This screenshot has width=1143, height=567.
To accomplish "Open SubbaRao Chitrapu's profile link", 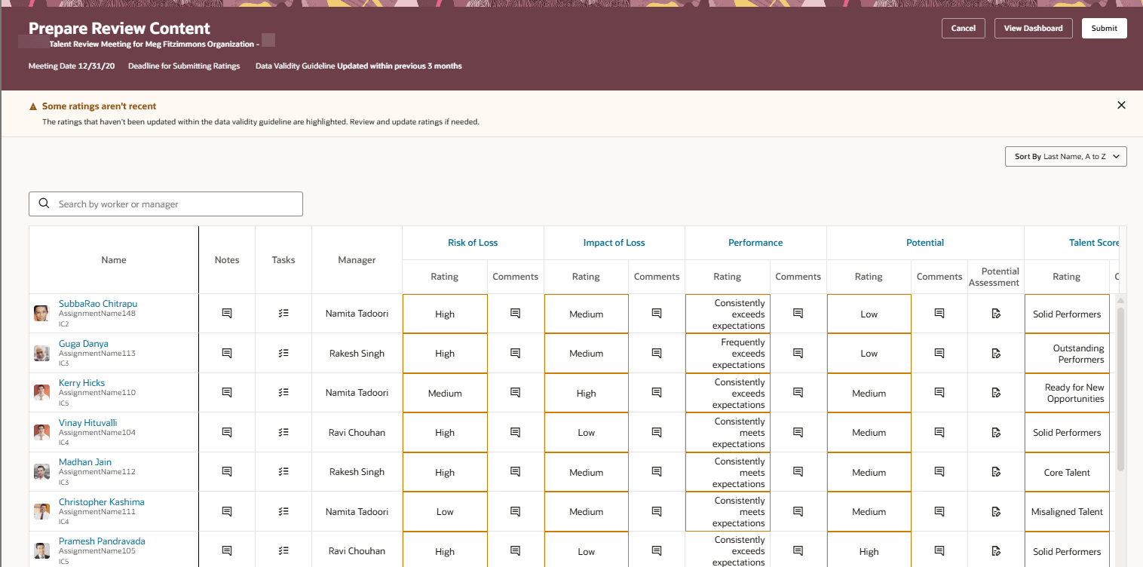I will point(98,303).
